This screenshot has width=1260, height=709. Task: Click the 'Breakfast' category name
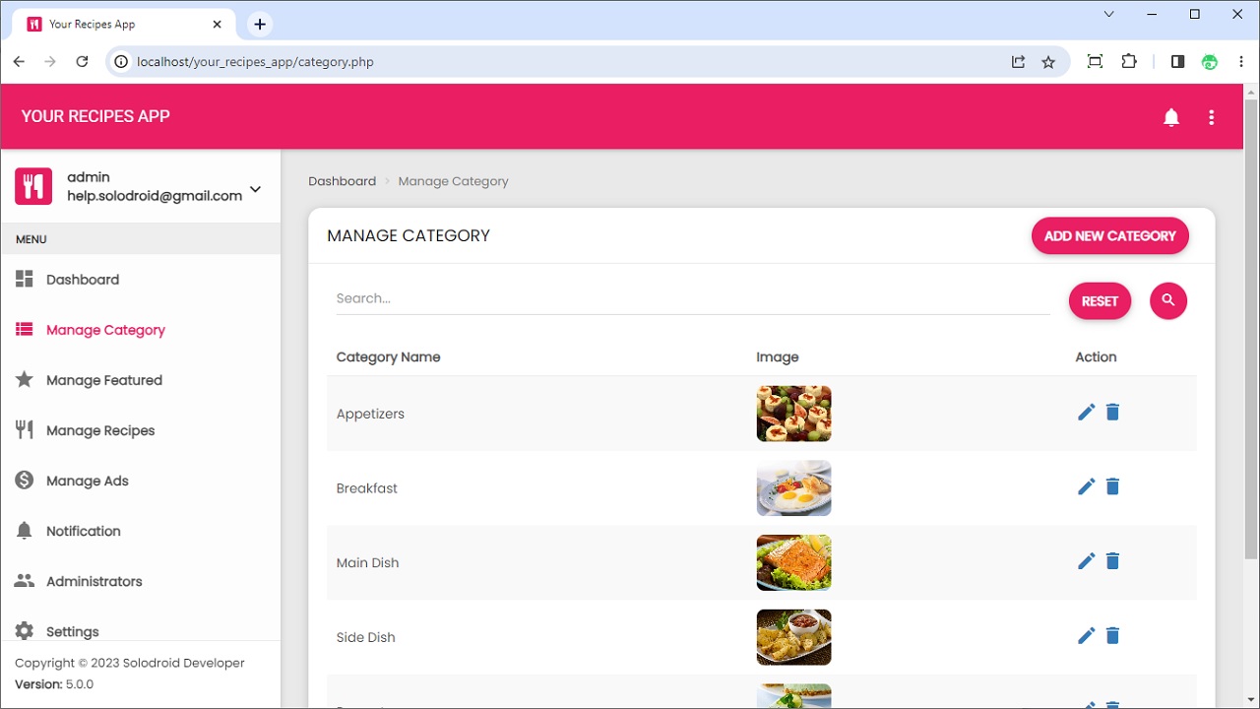tap(367, 488)
